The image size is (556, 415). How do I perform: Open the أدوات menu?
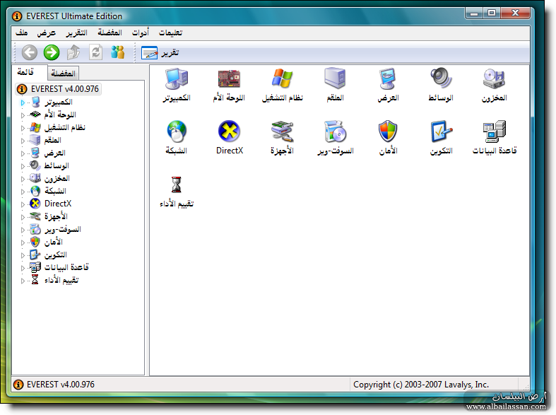(x=141, y=33)
